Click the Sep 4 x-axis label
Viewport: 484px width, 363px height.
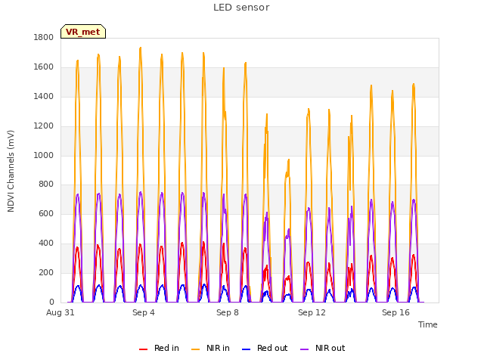click(x=144, y=312)
